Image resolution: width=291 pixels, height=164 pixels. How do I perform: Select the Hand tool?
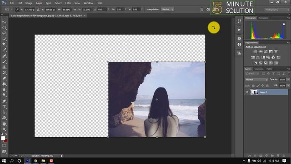[x=4, y=124]
